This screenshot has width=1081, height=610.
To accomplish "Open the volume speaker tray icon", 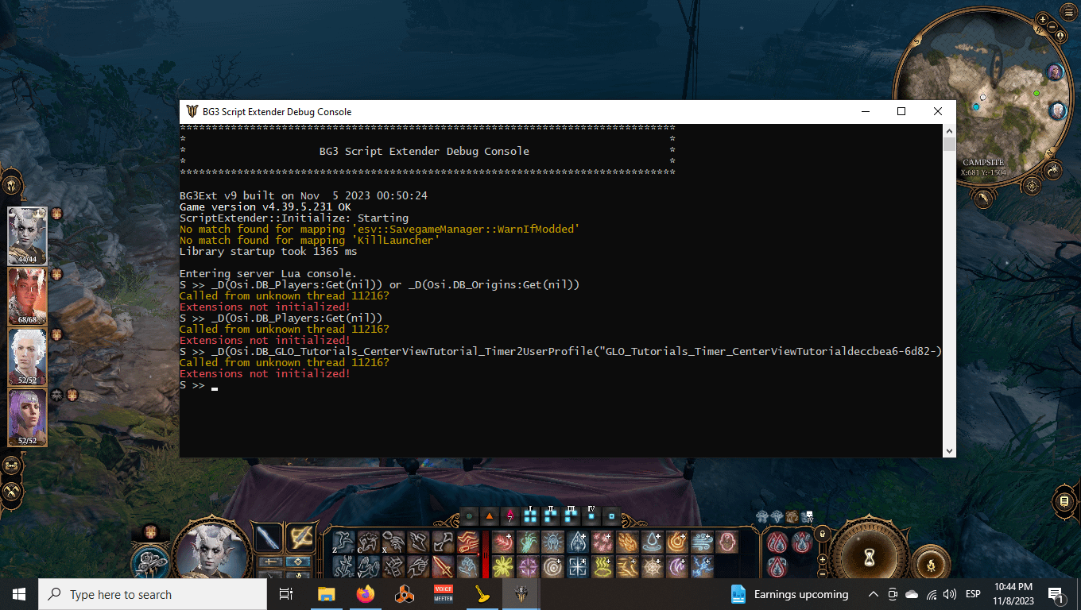I will [x=949, y=594].
